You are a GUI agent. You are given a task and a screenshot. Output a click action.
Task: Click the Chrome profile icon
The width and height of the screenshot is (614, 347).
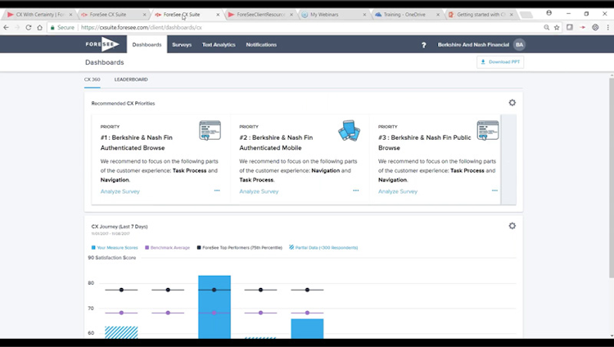pyautogui.click(x=549, y=13)
